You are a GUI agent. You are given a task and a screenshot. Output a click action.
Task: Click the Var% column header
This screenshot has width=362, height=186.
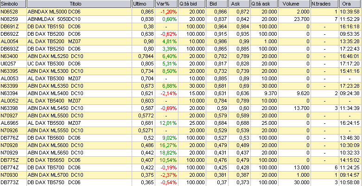166,4
